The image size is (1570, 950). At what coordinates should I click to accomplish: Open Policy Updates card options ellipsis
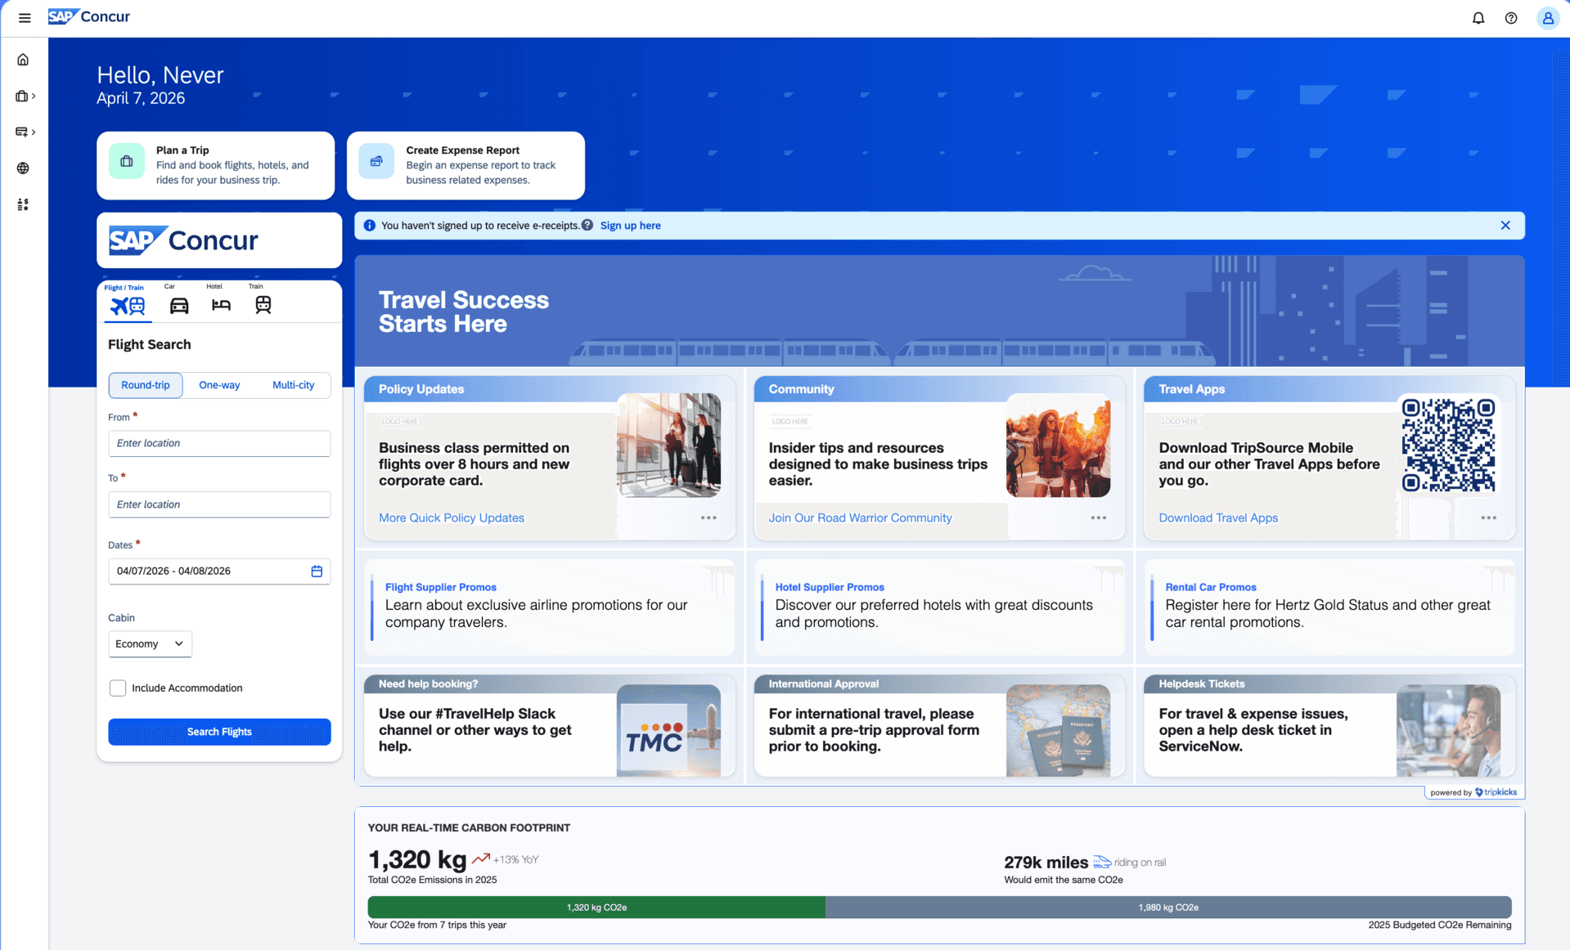[709, 518]
